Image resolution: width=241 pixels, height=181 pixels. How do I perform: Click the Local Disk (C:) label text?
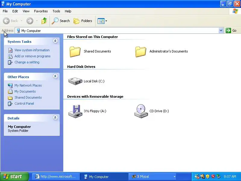click(94, 81)
